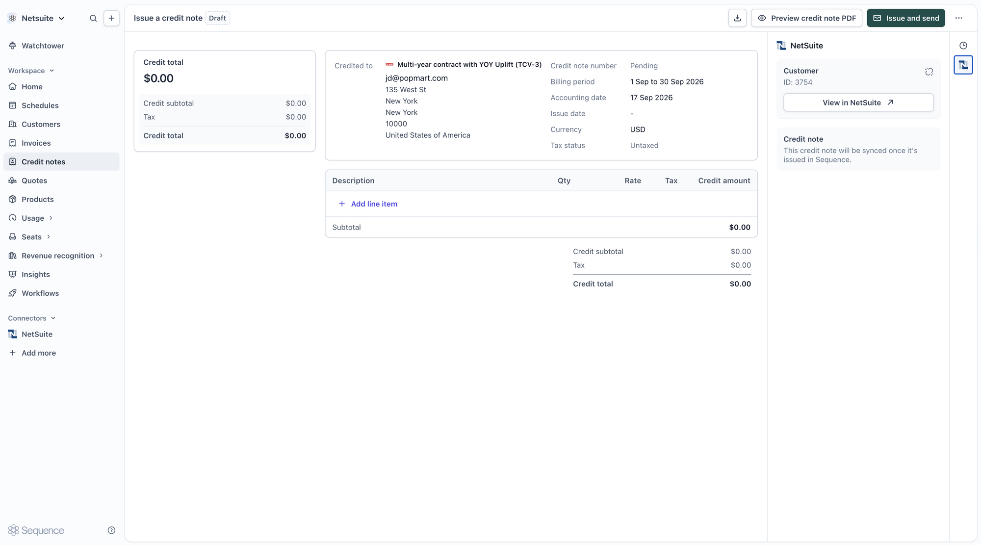Click the Seats chair icon
The width and height of the screenshot is (981, 545).
[x=13, y=237]
